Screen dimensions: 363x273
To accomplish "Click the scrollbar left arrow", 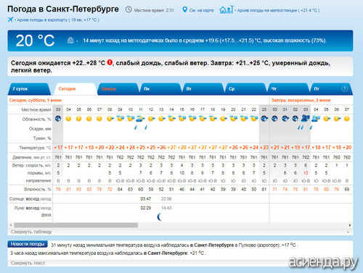I will tap(11, 225).
